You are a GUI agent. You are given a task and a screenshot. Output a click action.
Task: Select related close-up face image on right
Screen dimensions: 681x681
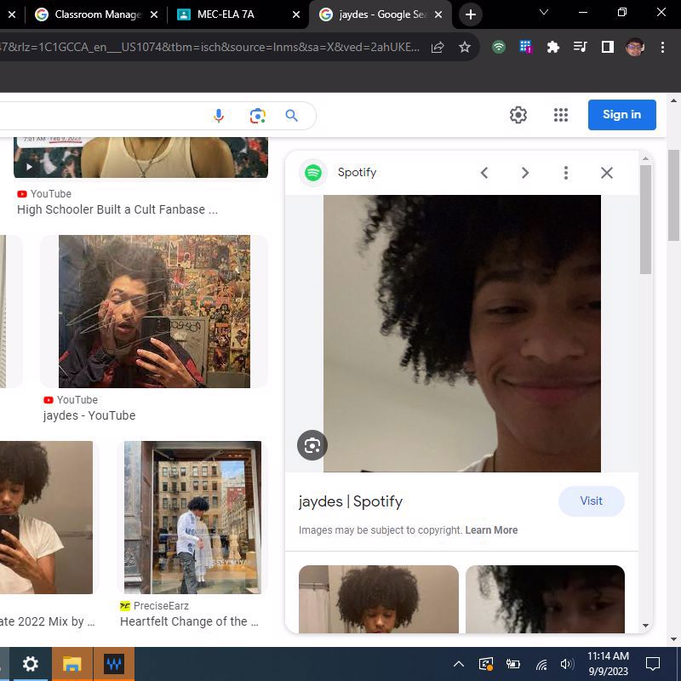pyautogui.click(x=545, y=599)
